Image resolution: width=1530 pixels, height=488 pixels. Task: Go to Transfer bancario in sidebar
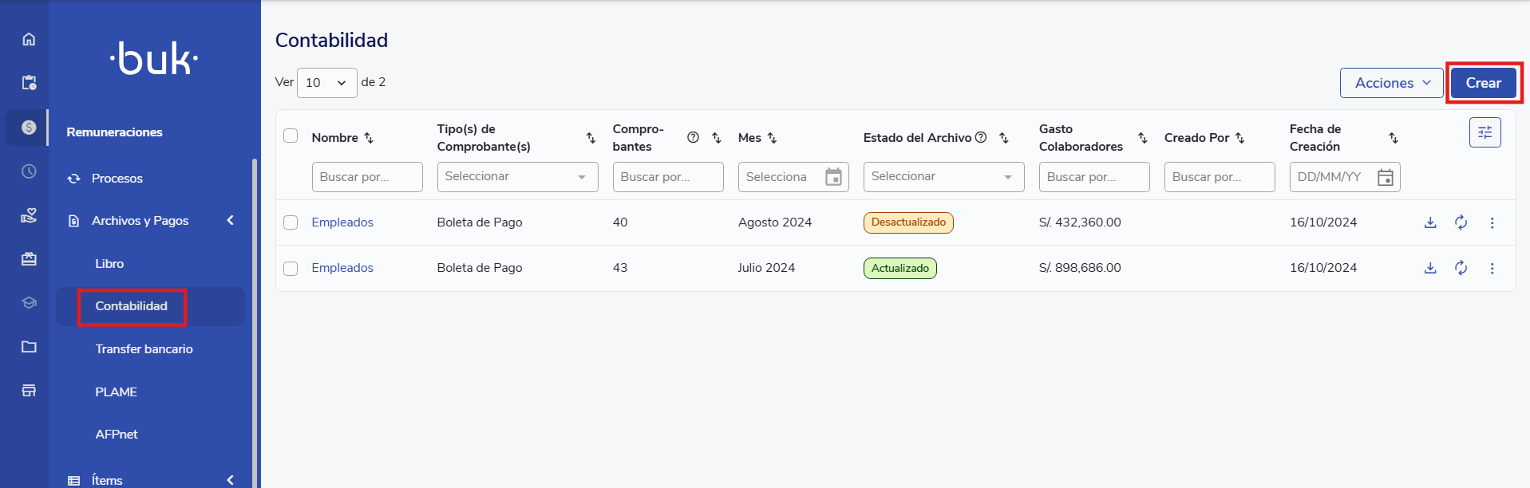point(144,349)
